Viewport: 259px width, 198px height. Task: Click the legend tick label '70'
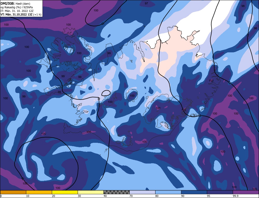[x=131, y=196]
